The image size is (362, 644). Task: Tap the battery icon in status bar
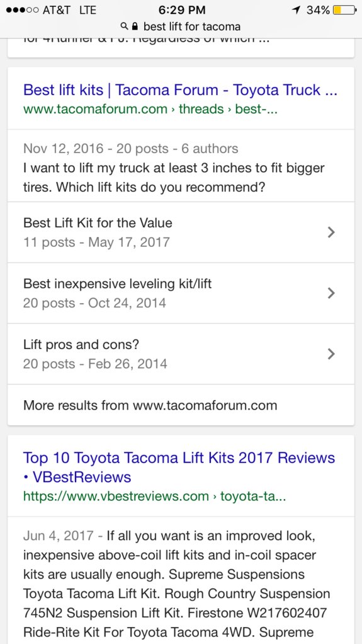(x=344, y=10)
